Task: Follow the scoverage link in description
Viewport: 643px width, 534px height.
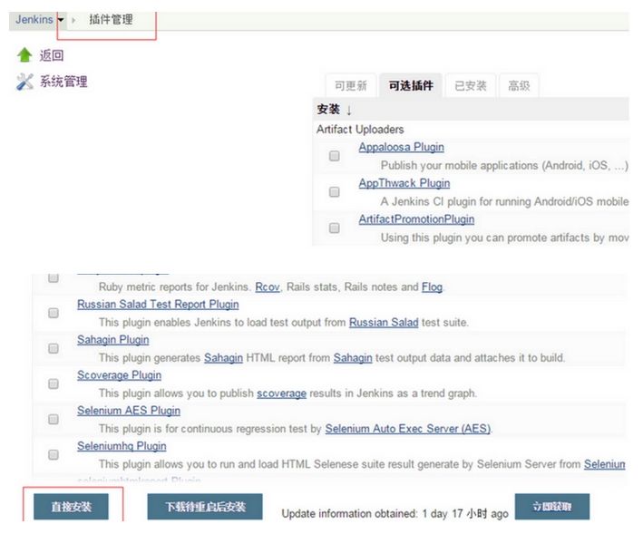Action: pos(281,393)
